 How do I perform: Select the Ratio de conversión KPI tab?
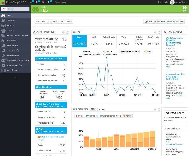pos(139,41)
